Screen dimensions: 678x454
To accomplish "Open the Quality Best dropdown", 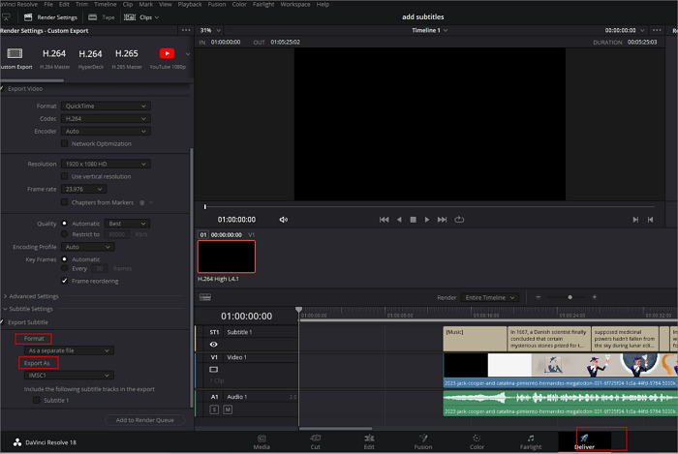I will point(127,224).
